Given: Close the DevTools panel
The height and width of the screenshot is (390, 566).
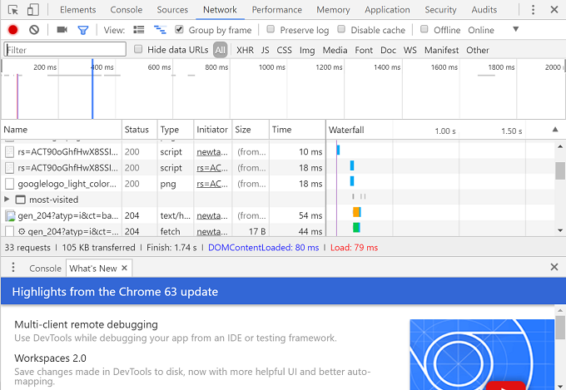Looking at the screenshot, I should tap(554, 10).
